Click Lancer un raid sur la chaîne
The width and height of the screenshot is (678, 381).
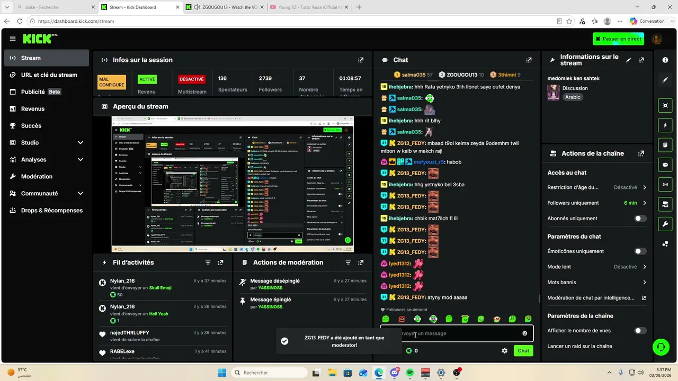[579, 346]
